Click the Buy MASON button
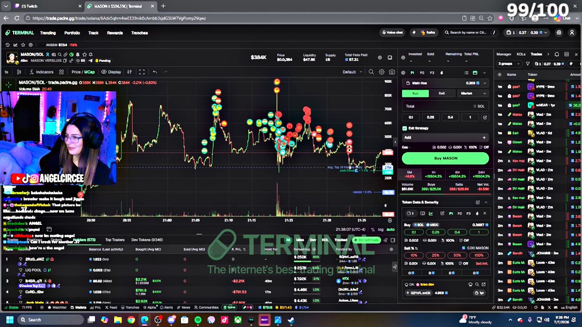Image resolution: width=582 pixels, height=327 pixels. tap(445, 158)
